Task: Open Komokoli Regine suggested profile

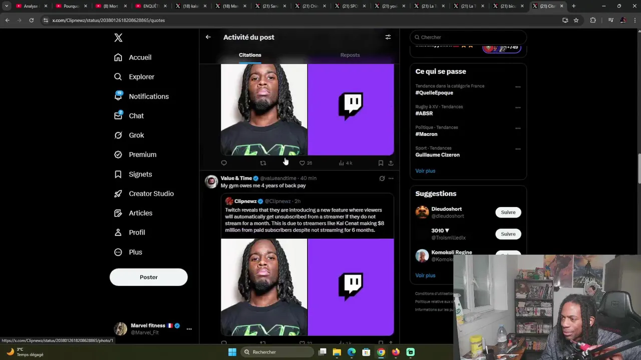Action: 452,252
